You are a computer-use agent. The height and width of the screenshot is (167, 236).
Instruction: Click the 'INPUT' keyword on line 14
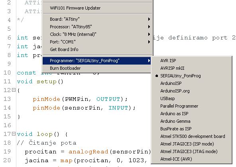118,108
